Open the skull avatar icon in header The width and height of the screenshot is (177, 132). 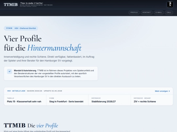click(x=170, y=5)
